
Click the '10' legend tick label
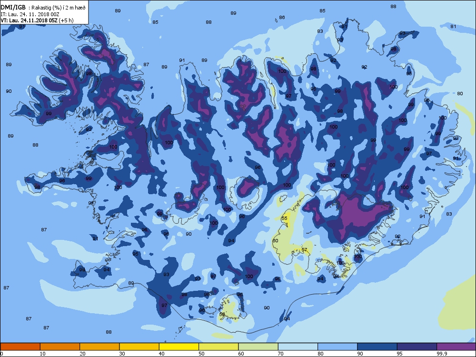tap(43, 354)
